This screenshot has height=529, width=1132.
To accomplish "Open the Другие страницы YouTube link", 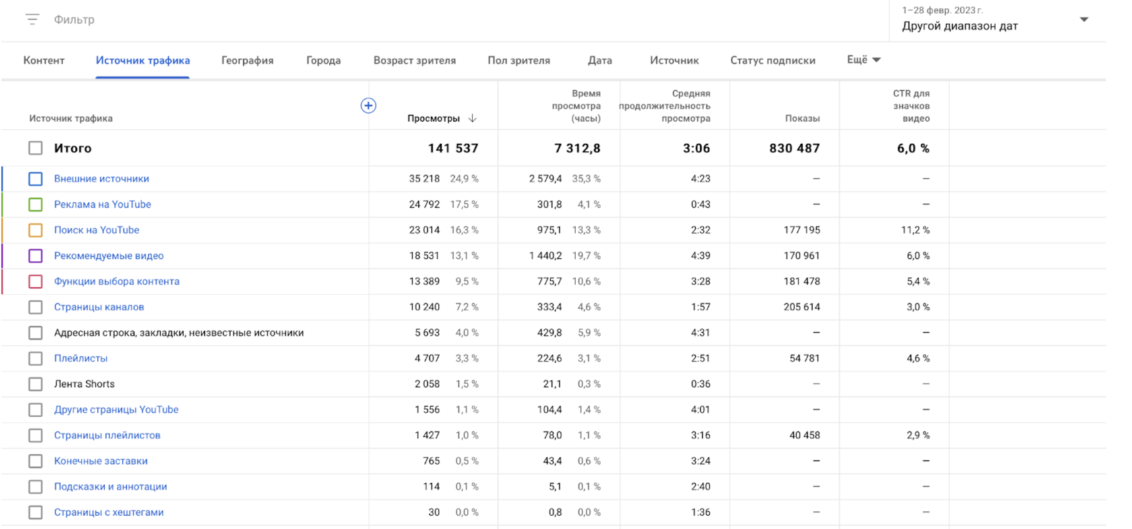I will coord(117,410).
